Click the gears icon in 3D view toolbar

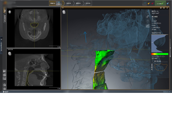148,17
